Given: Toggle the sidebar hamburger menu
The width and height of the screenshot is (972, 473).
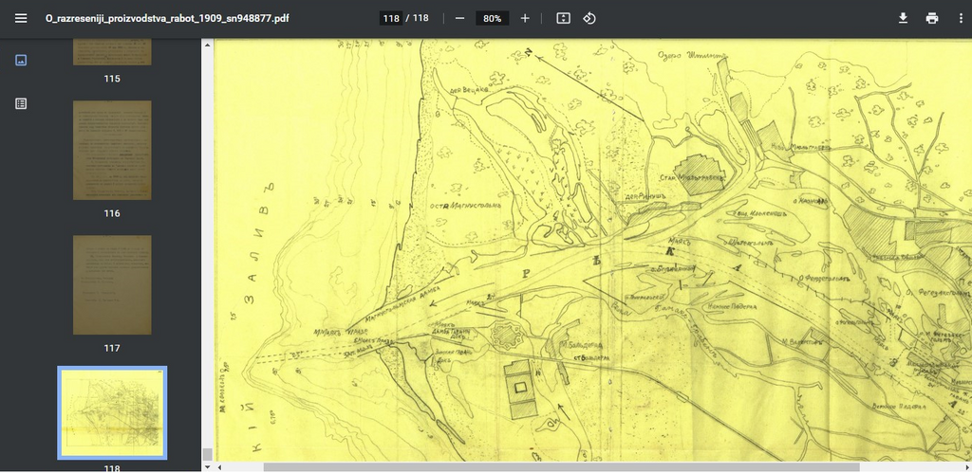Looking at the screenshot, I should [x=21, y=18].
